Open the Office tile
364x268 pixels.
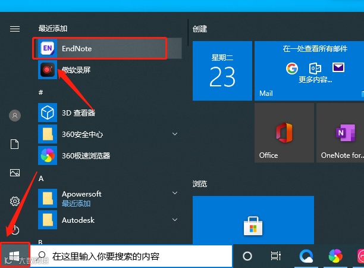(x=284, y=133)
